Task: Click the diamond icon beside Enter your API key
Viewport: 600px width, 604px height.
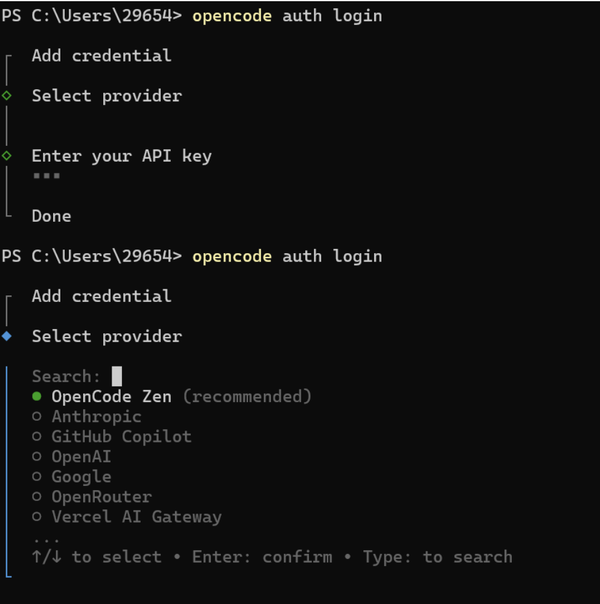Action: point(7,156)
